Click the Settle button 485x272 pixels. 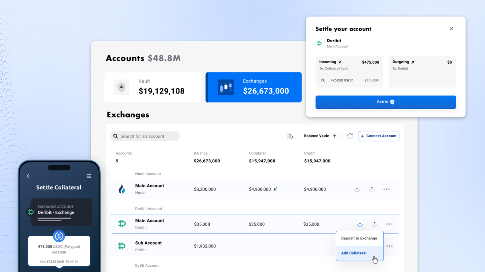(x=386, y=102)
